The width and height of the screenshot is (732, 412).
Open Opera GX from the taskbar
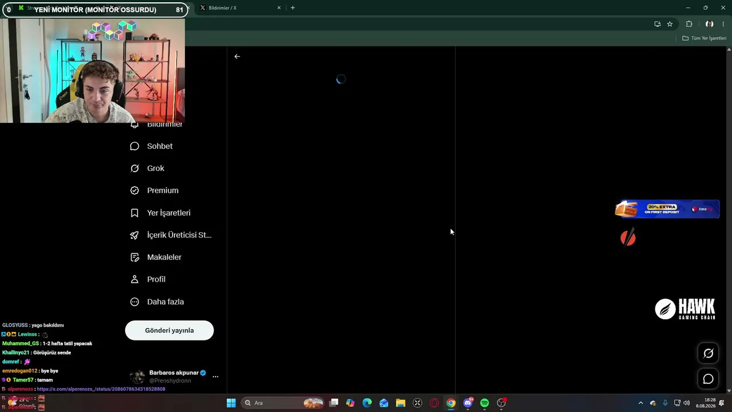[434, 403]
